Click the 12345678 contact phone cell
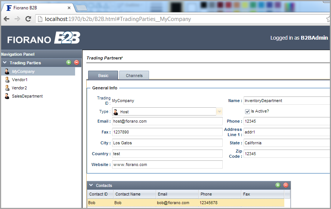The width and height of the screenshot is (331, 209). point(220,203)
